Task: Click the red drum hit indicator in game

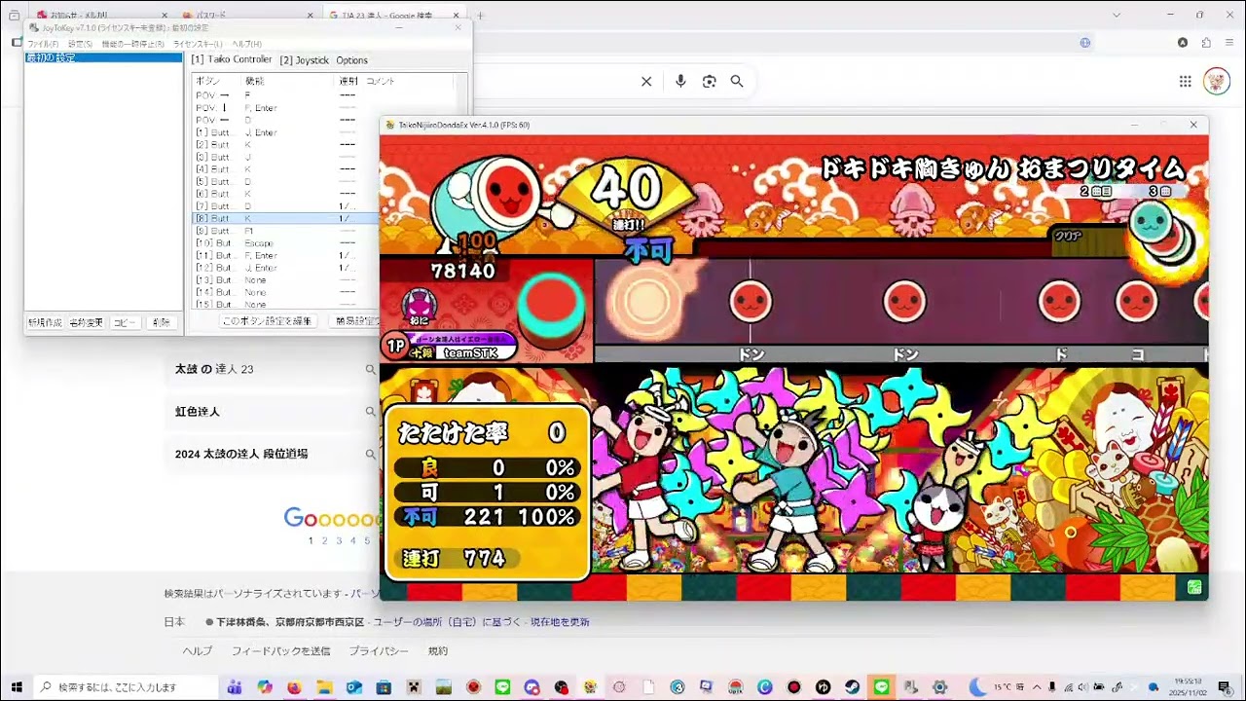Action: 551,305
